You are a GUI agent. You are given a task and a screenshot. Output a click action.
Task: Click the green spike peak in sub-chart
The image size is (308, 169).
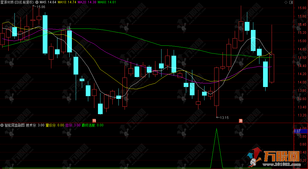[x=217, y=129]
